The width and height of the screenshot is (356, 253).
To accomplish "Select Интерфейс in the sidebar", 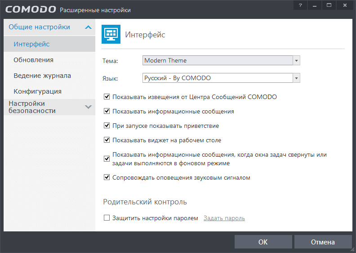I will [x=49, y=44].
